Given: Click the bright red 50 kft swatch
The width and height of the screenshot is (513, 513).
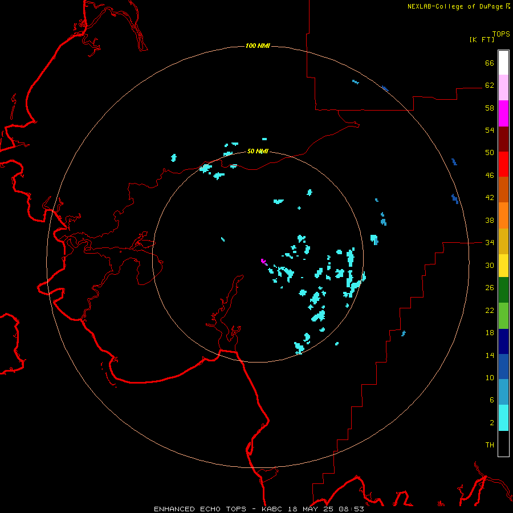Looking at the screenshot, I should tap(503, 164).
